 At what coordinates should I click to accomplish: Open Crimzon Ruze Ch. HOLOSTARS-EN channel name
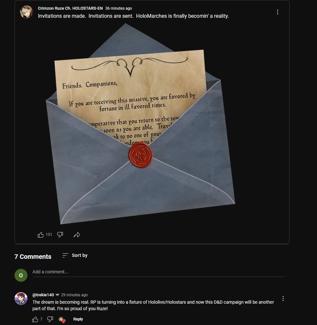click(70, 8)
